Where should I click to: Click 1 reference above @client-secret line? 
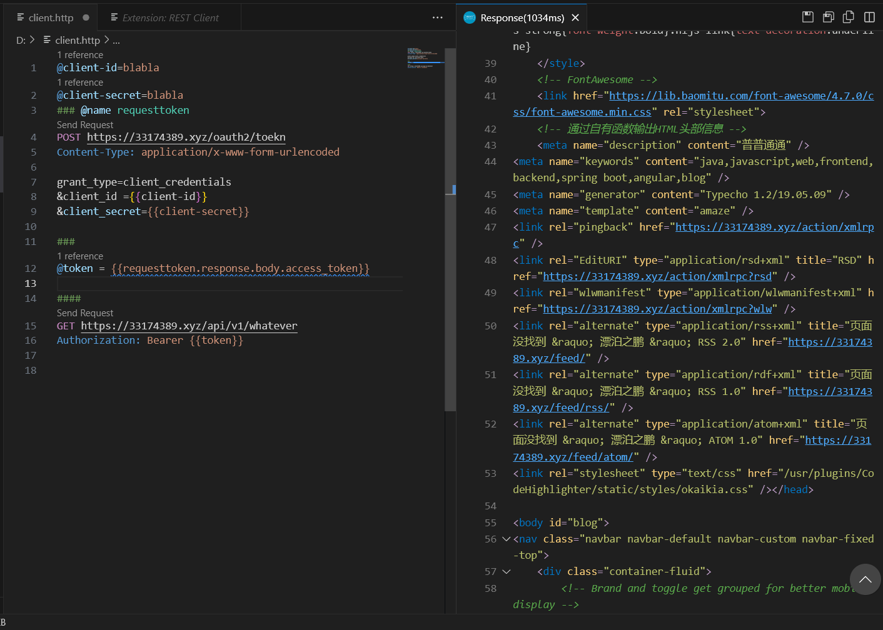coord(80,82)
